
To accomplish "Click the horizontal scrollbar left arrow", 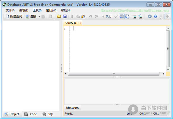I will pyautogui.click(x=65, y=74).
